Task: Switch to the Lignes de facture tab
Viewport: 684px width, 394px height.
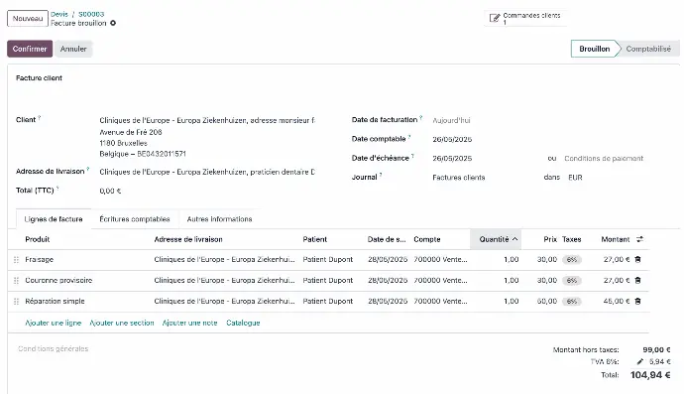Action: pos(54,219)
